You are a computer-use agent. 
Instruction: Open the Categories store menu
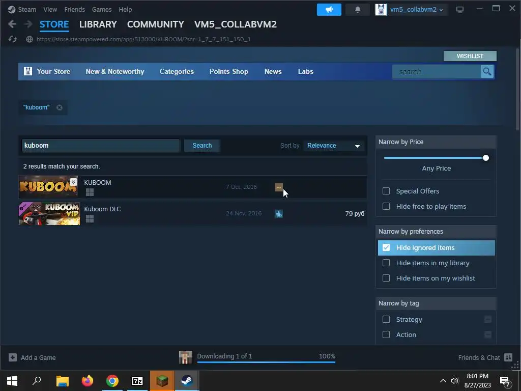pyautogui.click(x=177, y=71)
